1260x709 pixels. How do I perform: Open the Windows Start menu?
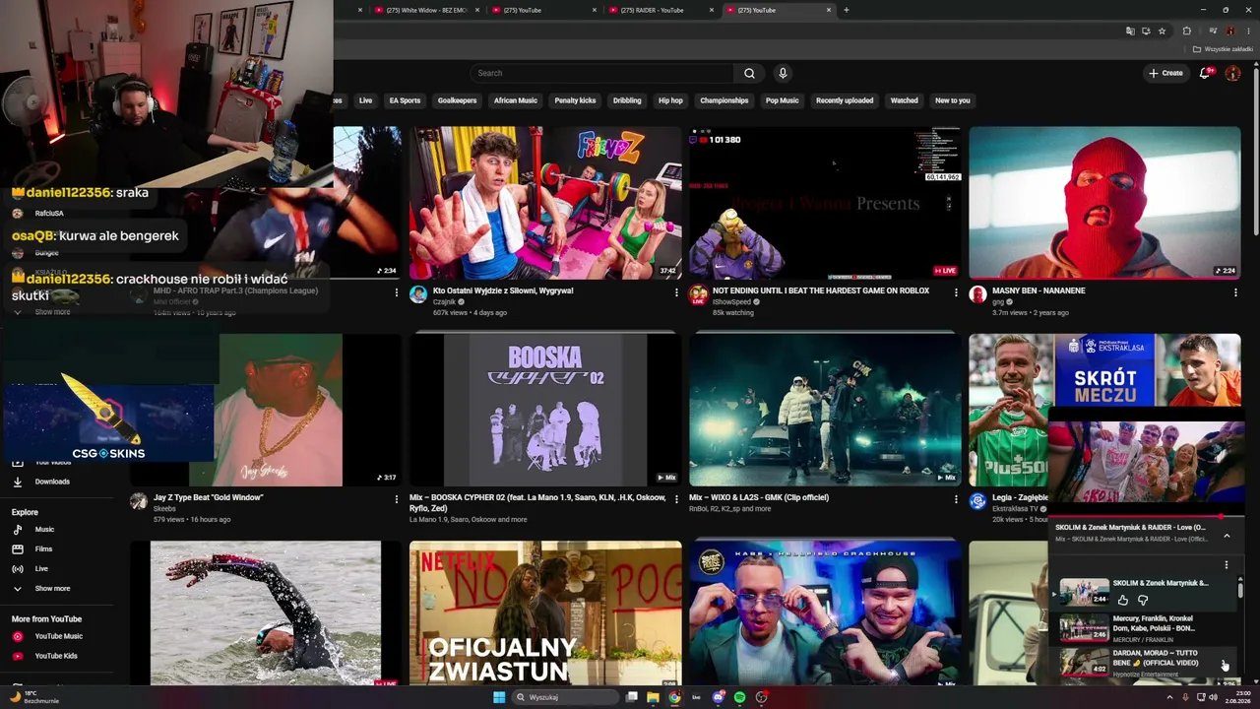pos(499,697)
